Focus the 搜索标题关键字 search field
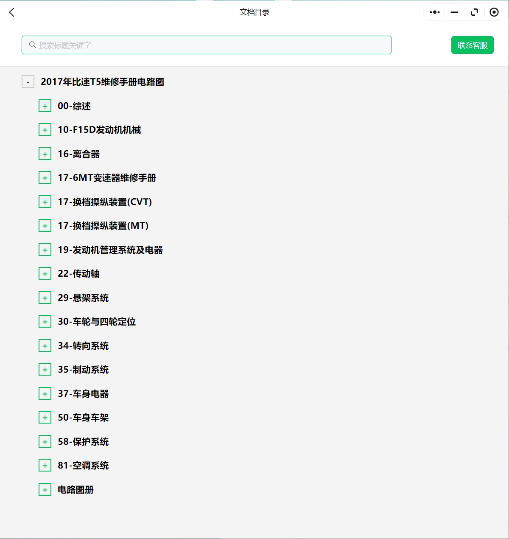The image size is (509, 539). coord(212,45)
